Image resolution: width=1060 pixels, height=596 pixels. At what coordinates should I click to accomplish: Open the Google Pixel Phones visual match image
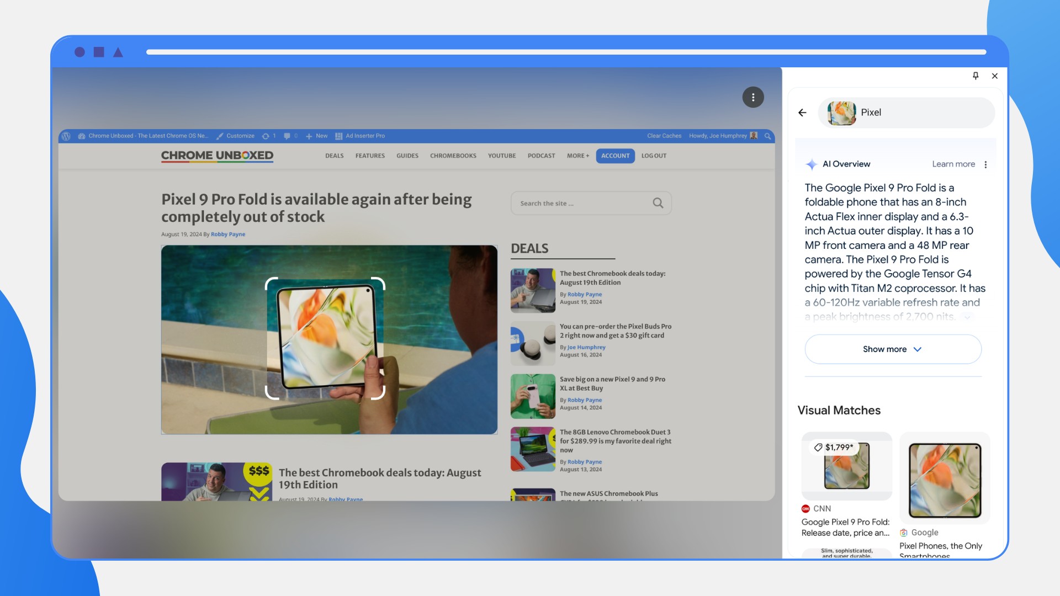pos(945,478)
